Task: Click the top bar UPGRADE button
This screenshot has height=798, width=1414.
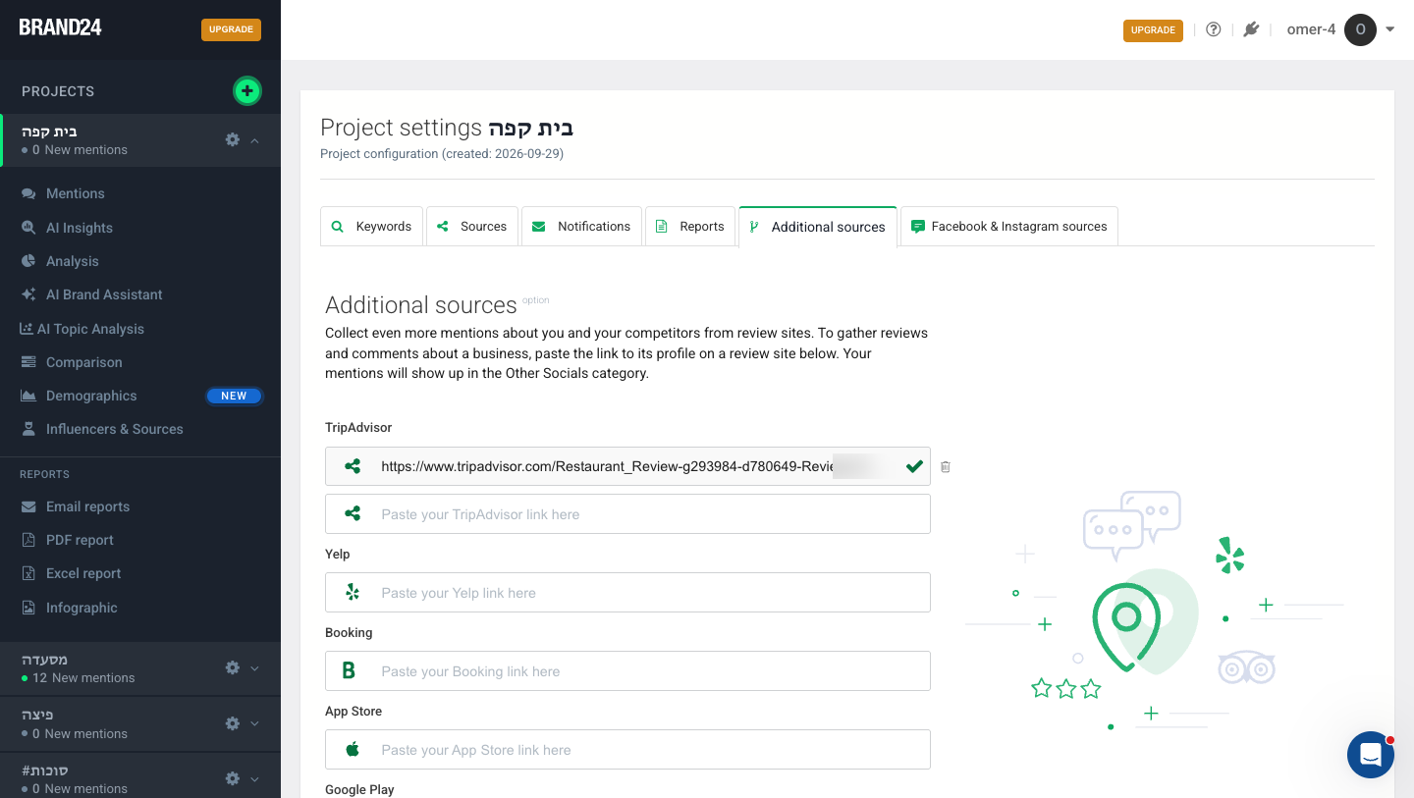Action: 1153,30
